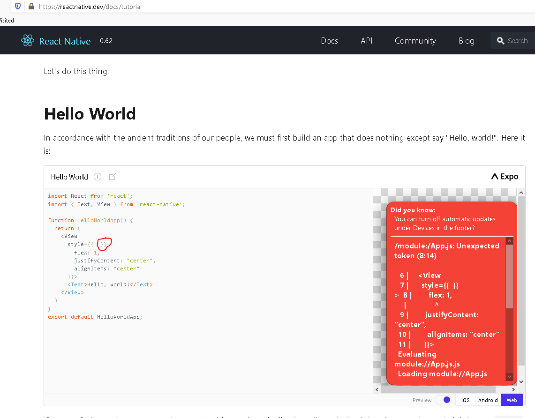The width and height of the screenshot is (535, 418).
Task: Click the 'export default HelloWorldApp;' code line
Action: 95,317
